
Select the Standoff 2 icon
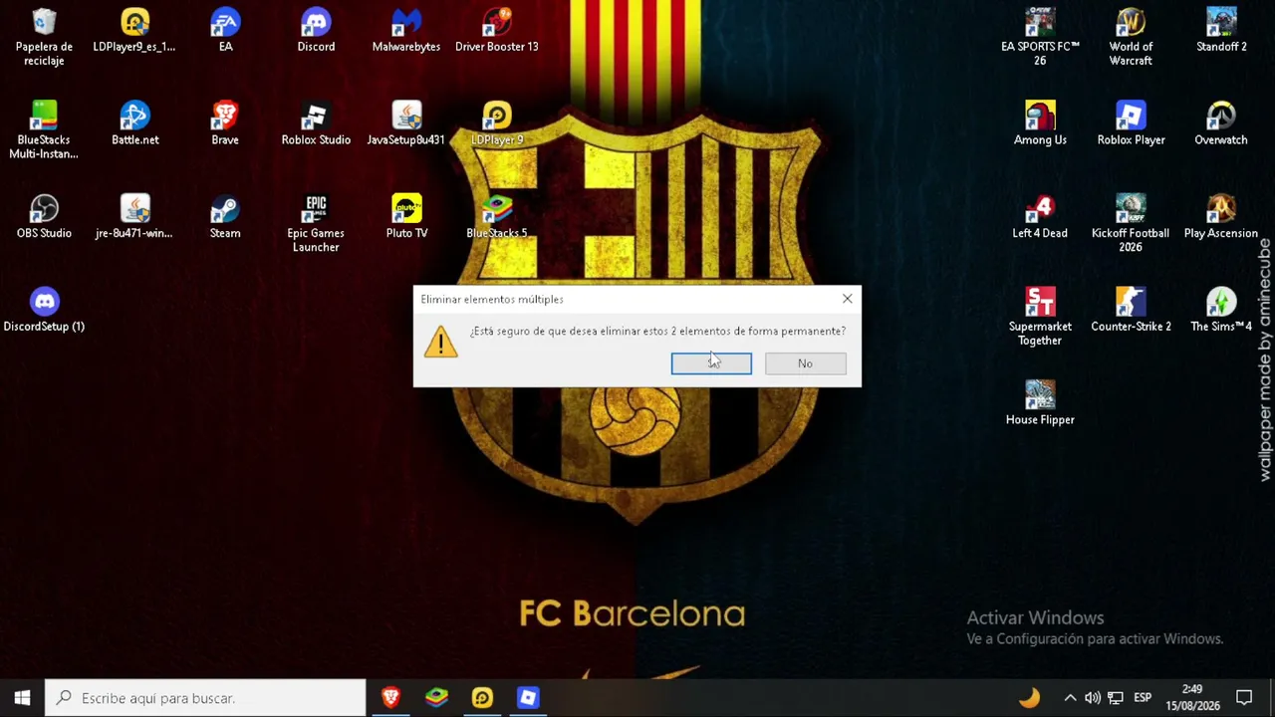point(1221,31)
